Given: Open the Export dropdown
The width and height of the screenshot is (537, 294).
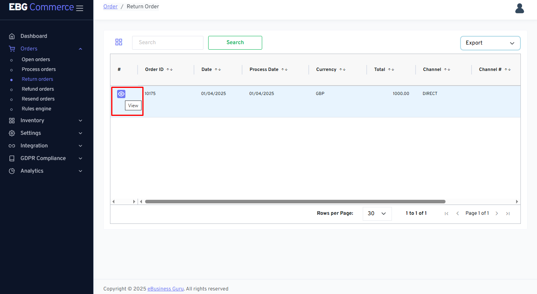Looking at the screenshot, I should coord(490,43).
